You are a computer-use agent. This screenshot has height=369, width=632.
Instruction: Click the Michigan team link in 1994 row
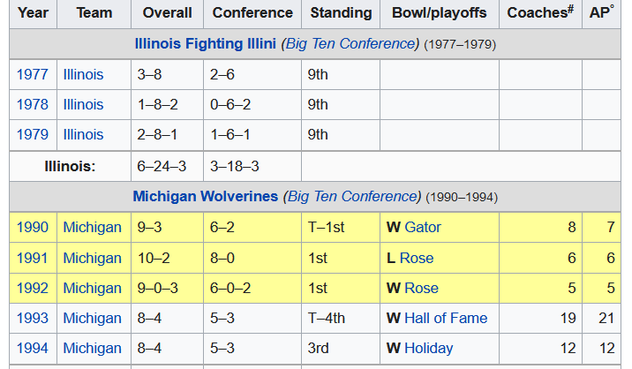pos(92,348)
